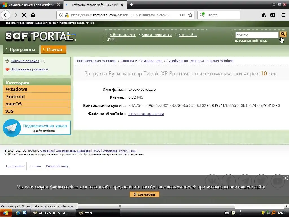The width and height of the screenshot is (289, 217).
Task: Stop loading the current page
Action: point(24,15)
